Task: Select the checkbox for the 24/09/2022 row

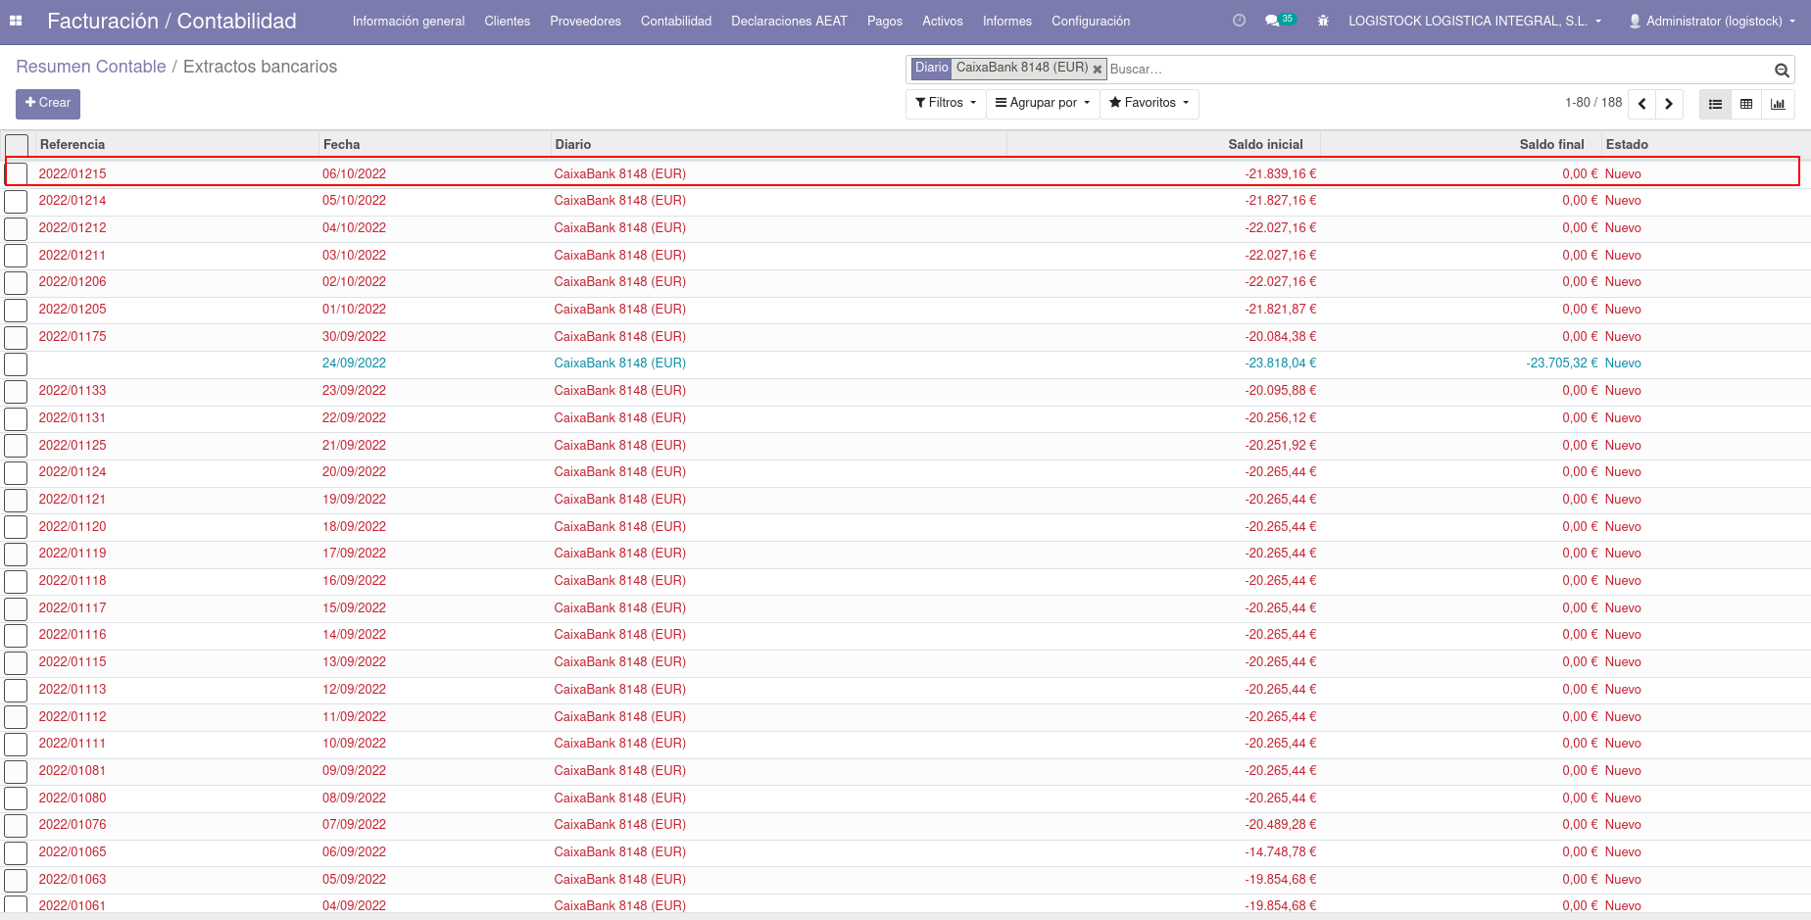Action: [x=16, y=364]
